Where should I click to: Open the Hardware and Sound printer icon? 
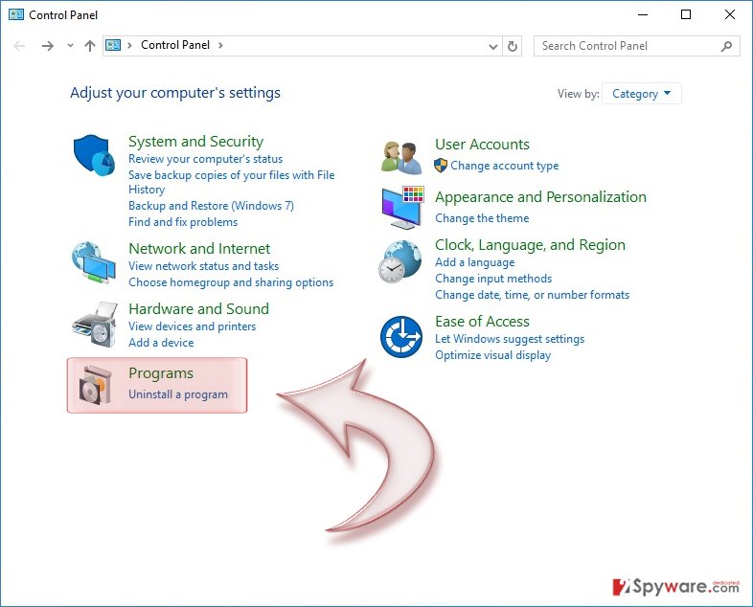pos(95,325)
